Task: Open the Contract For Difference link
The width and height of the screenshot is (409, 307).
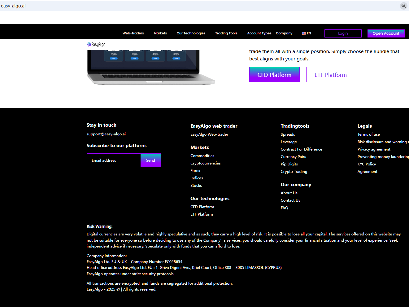Action: tap(301, 149)
